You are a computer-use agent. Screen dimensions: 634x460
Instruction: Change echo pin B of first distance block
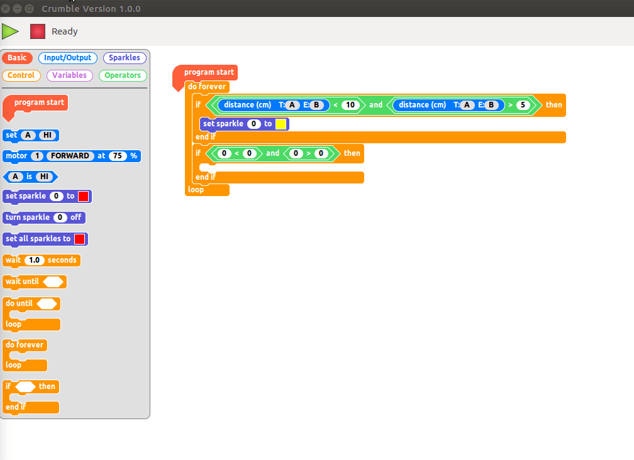tap(316, 105)
